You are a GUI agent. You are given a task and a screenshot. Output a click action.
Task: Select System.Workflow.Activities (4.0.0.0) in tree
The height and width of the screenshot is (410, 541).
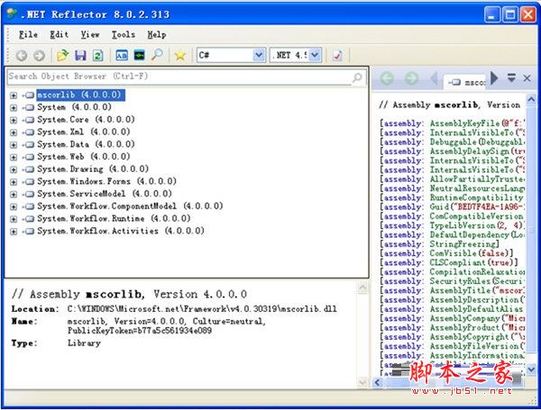point(121,231)
